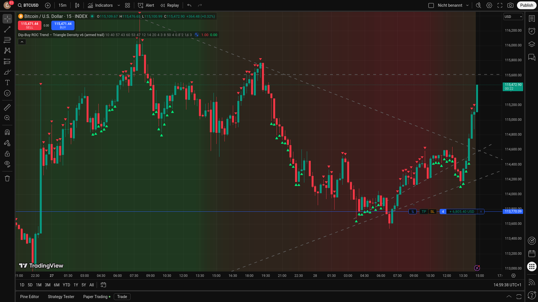Click the red SELL 115,471.44 button

30,26
